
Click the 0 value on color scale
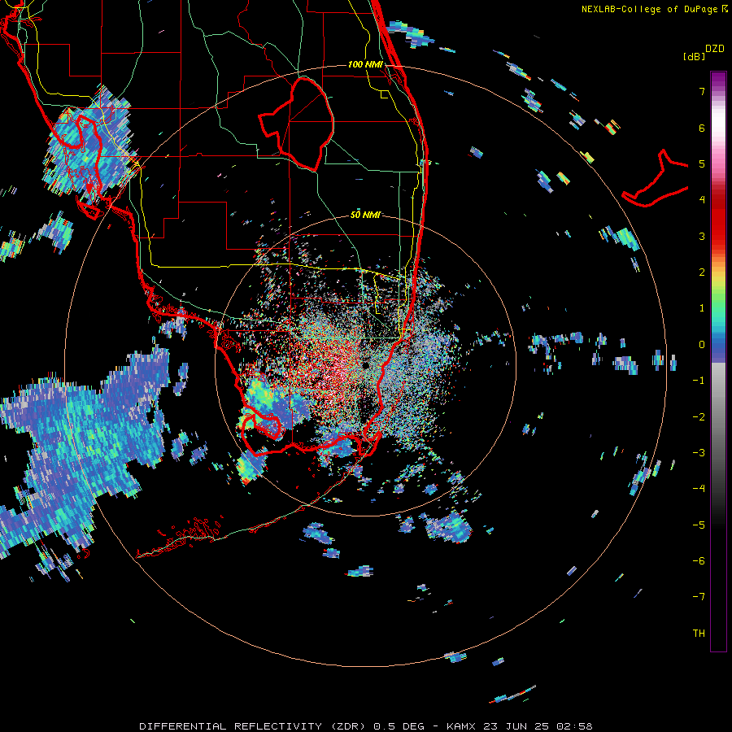[702, 345]
